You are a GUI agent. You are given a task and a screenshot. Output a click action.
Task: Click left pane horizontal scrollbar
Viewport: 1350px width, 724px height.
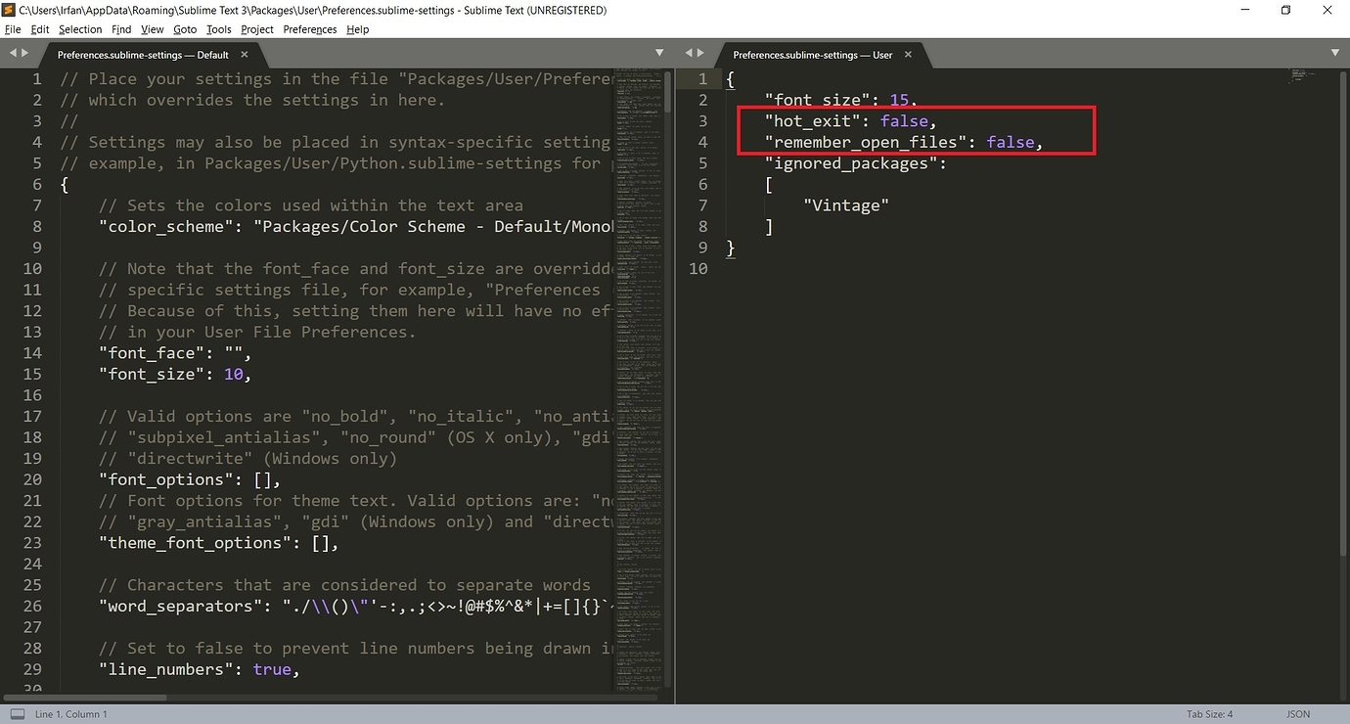(84, 698)
